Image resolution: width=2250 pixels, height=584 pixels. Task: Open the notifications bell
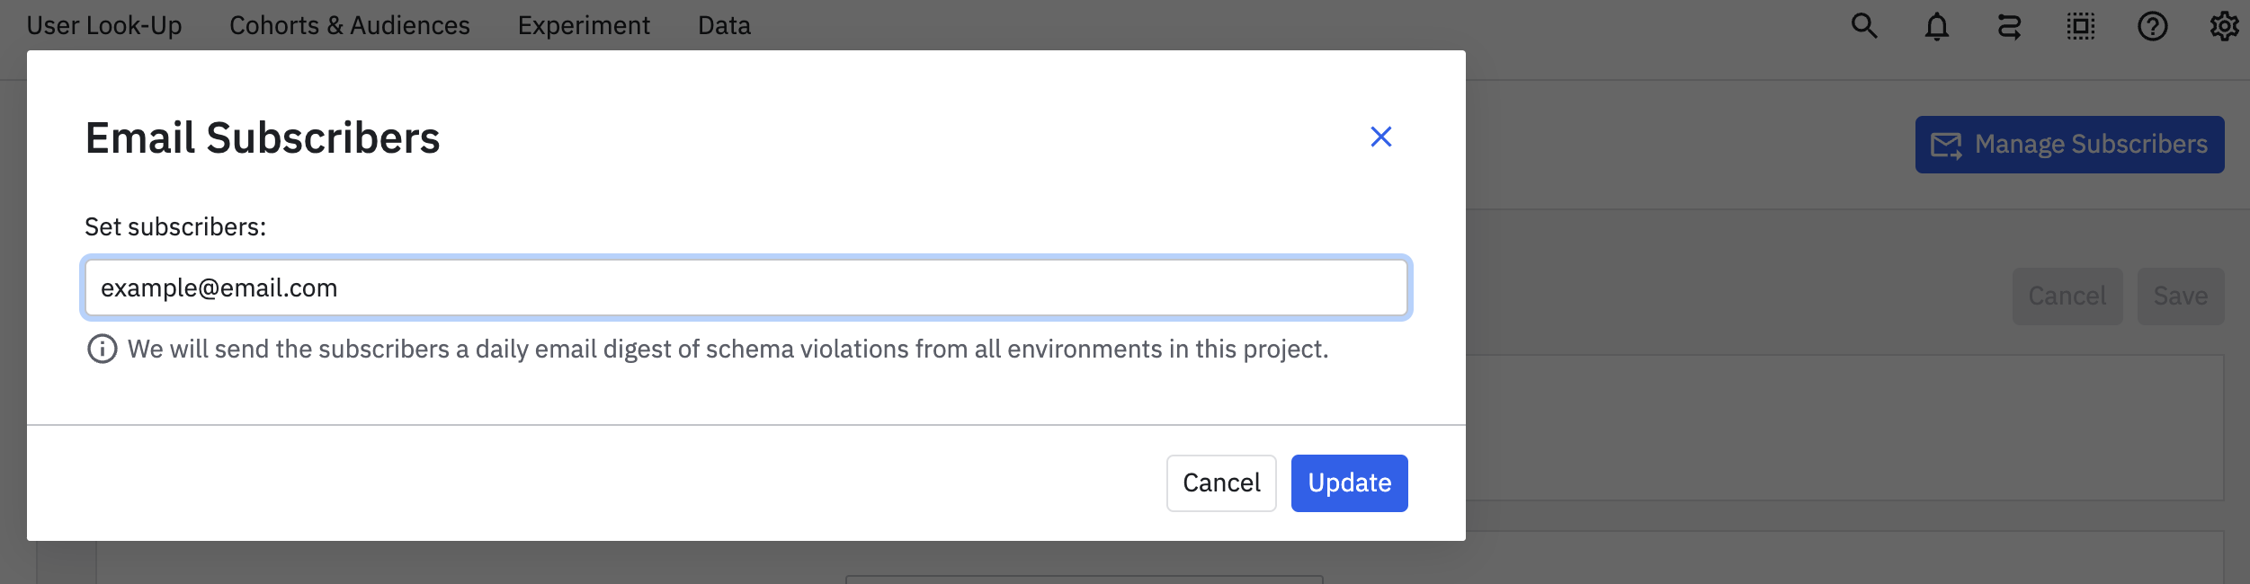(1936, 27)
